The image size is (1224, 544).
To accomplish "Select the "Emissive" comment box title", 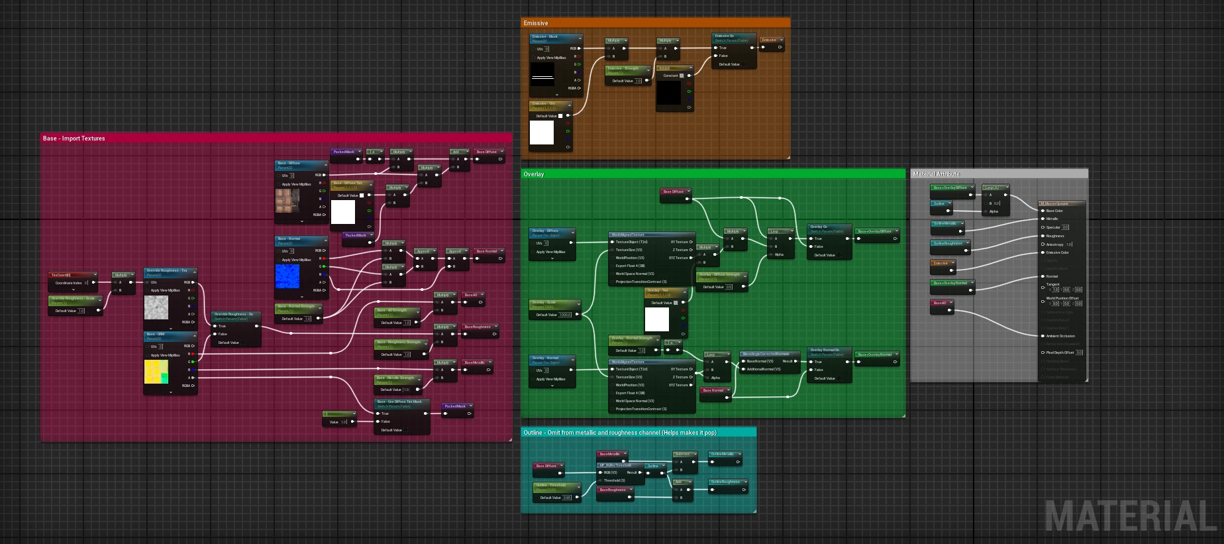I will click(x=536, y=23).
